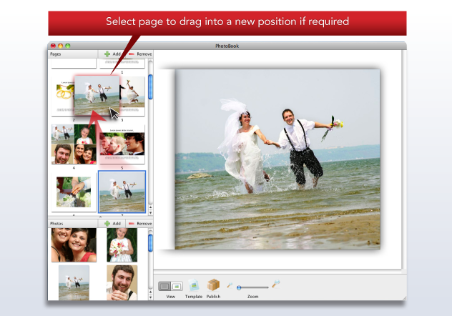Click the green plus Add icon in Photos panel
This screenshot has height=316, width=452.
point(107,223)
